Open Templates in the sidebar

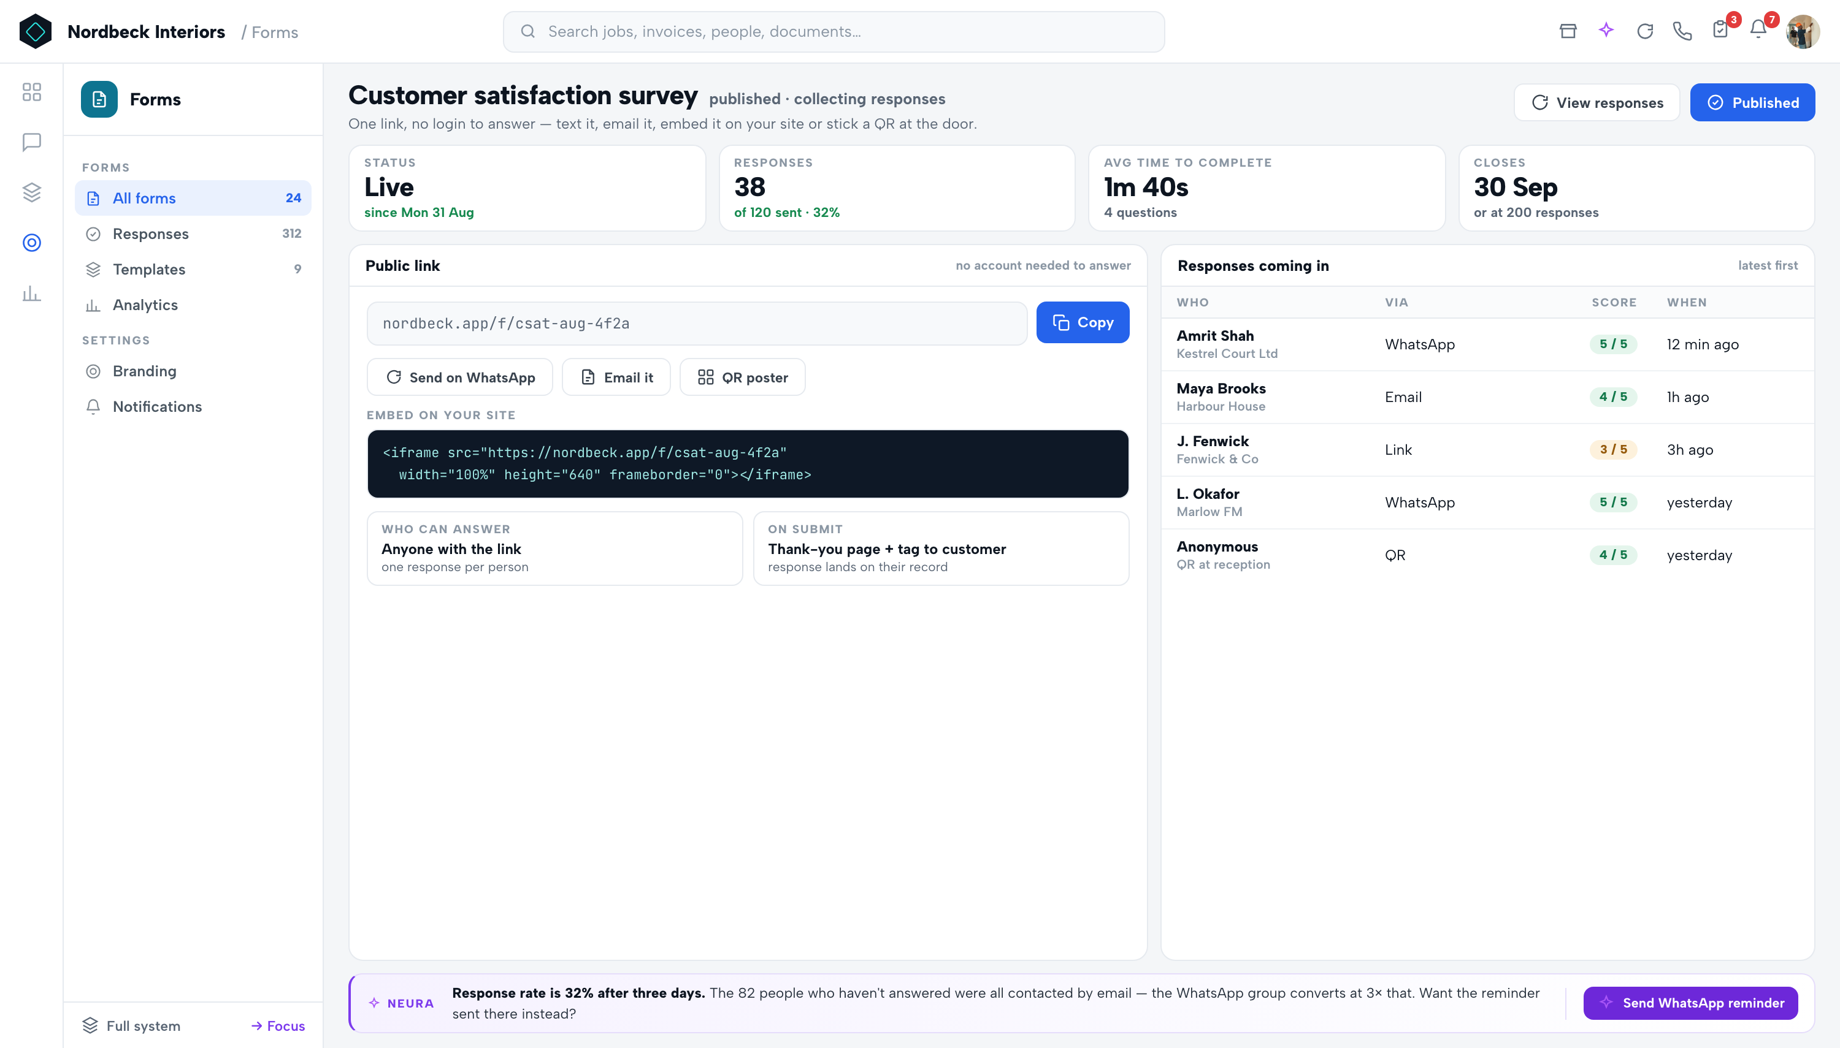click(x=193, y=269)
